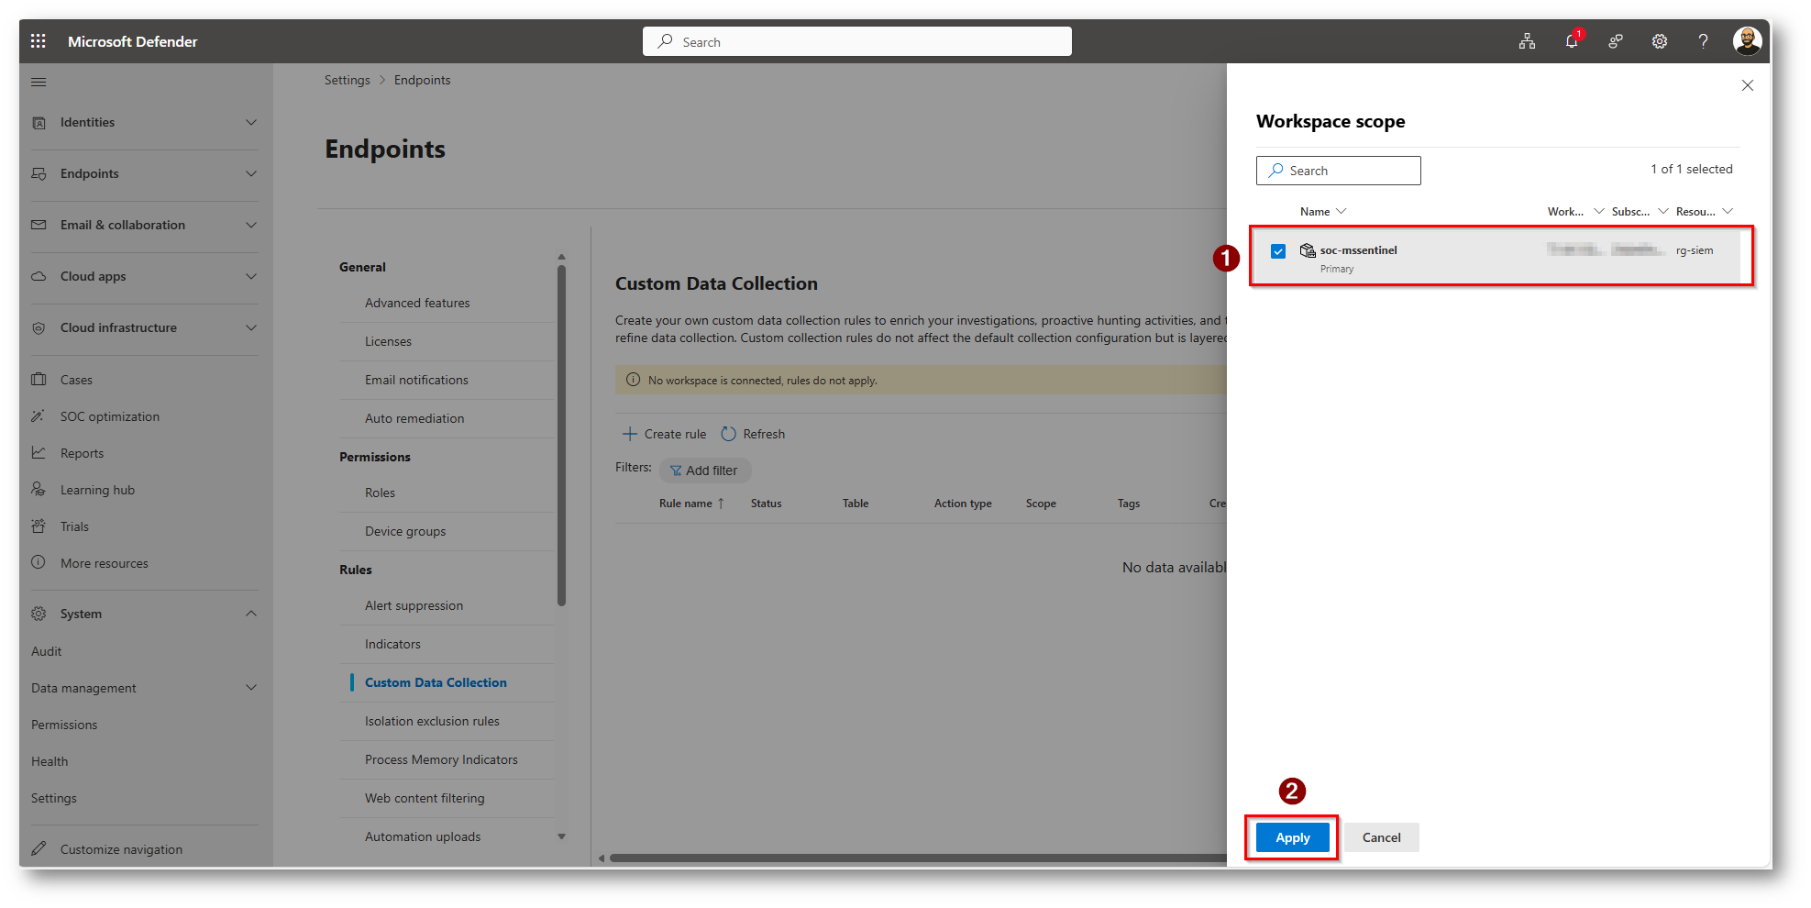Click the community feedback icon in header
The width and height of the screenshot is (1811, 908).
click(x=1615, y=41)
